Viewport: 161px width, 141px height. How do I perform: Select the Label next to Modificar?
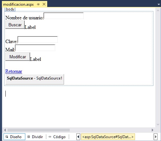click(x=35, y=59)
